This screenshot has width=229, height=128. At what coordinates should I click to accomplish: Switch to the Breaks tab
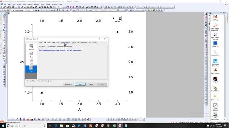coord(94,43)
